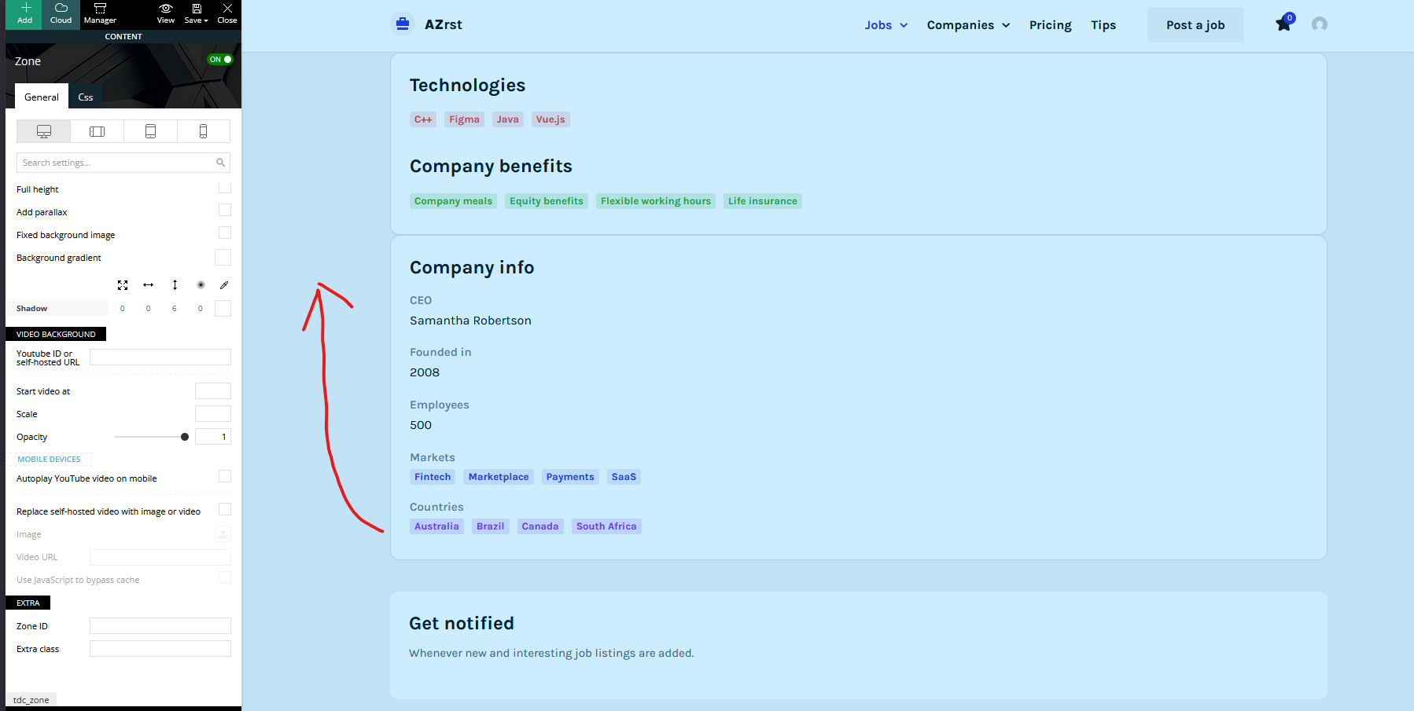This screenshot has height=711, width=1414.
Task: Click the Youtube ID or self-hosted URL field
Action: 160,357
